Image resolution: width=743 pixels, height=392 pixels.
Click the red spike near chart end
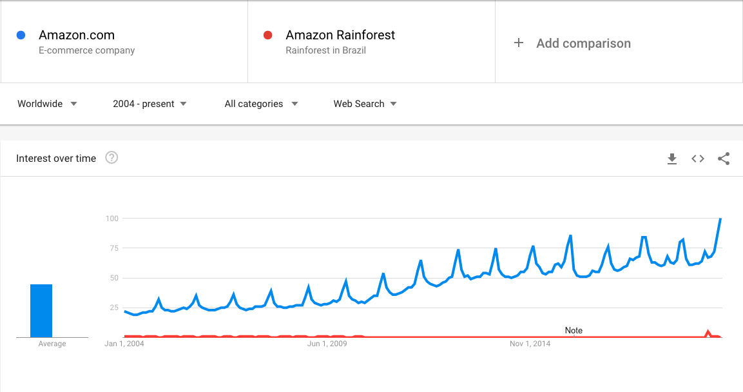[x=708, y=333]
